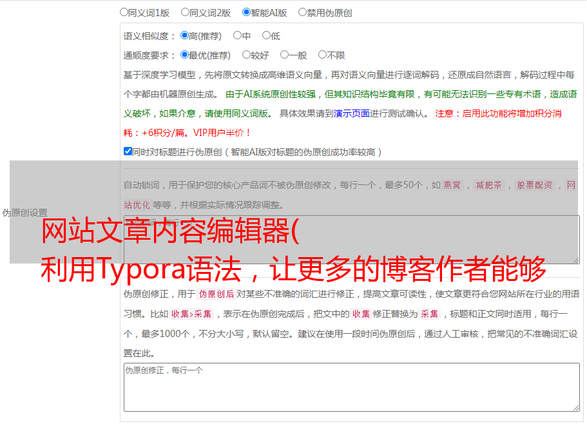Click the 燕窝 example keyword
The height and width of the screenshot is (424, 587).
tap(452, 185)
